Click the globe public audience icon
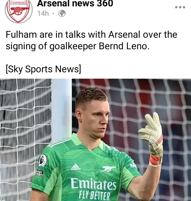This screenshot has height=201, width=191. pyautogui.click(x=62, y=14)
